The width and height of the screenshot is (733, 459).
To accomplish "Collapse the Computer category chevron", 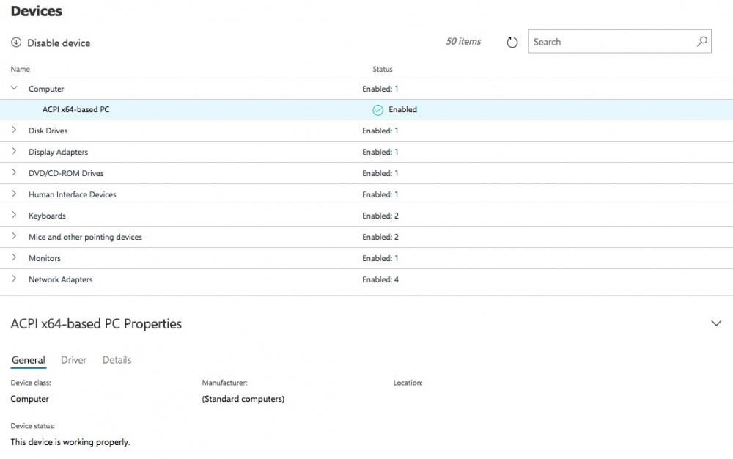I will coord(14,88).
